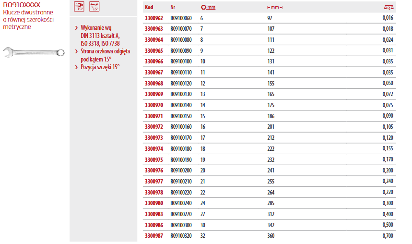Select part number R09100130
Image resolution: width=412 pixels, height=244 pixels.
tap(181, 94)
